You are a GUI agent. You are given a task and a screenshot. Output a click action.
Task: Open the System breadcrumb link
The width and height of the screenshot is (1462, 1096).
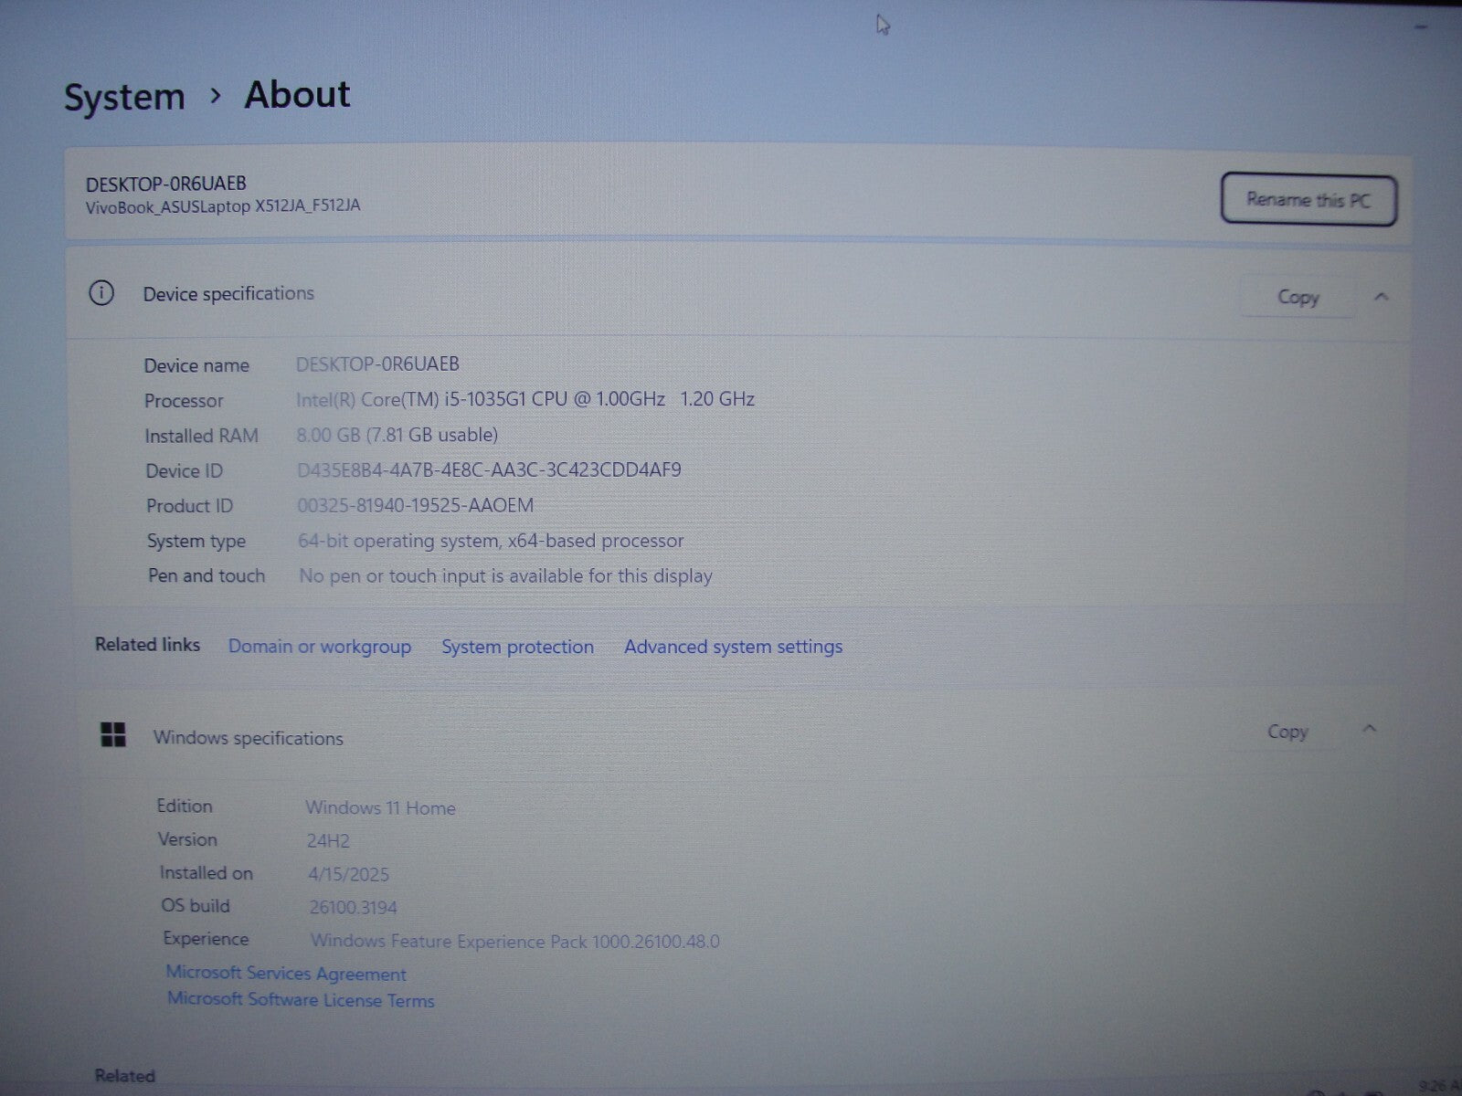point(124,97)
